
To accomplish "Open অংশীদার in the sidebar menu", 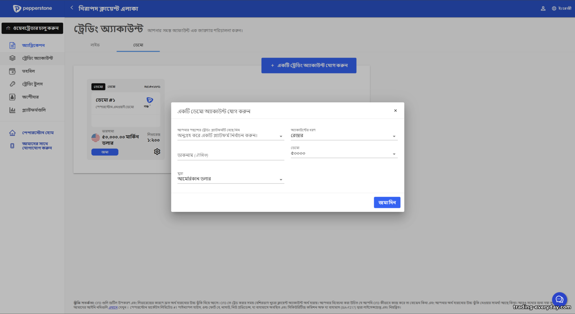I will pyautogui.click(x=30, y=97).
